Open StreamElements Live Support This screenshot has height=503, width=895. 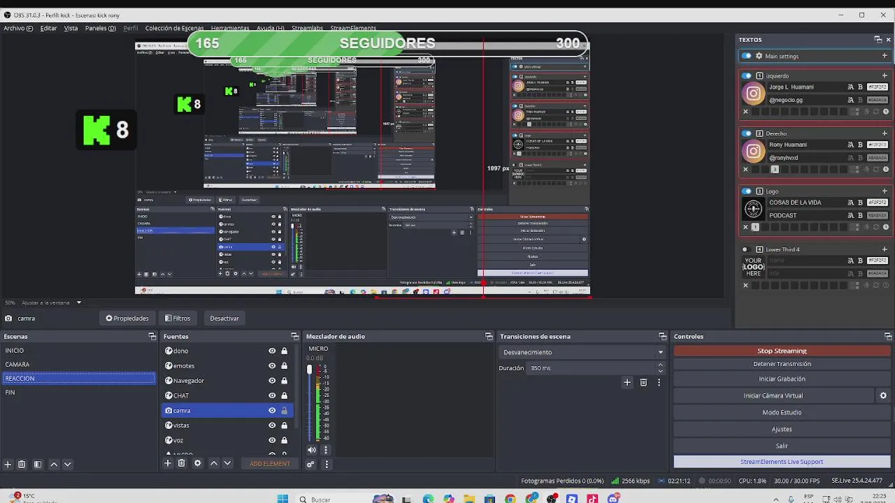782,462
